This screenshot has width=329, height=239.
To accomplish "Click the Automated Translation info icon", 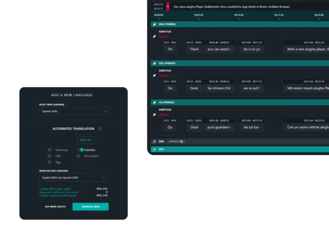I will [99, 129].
